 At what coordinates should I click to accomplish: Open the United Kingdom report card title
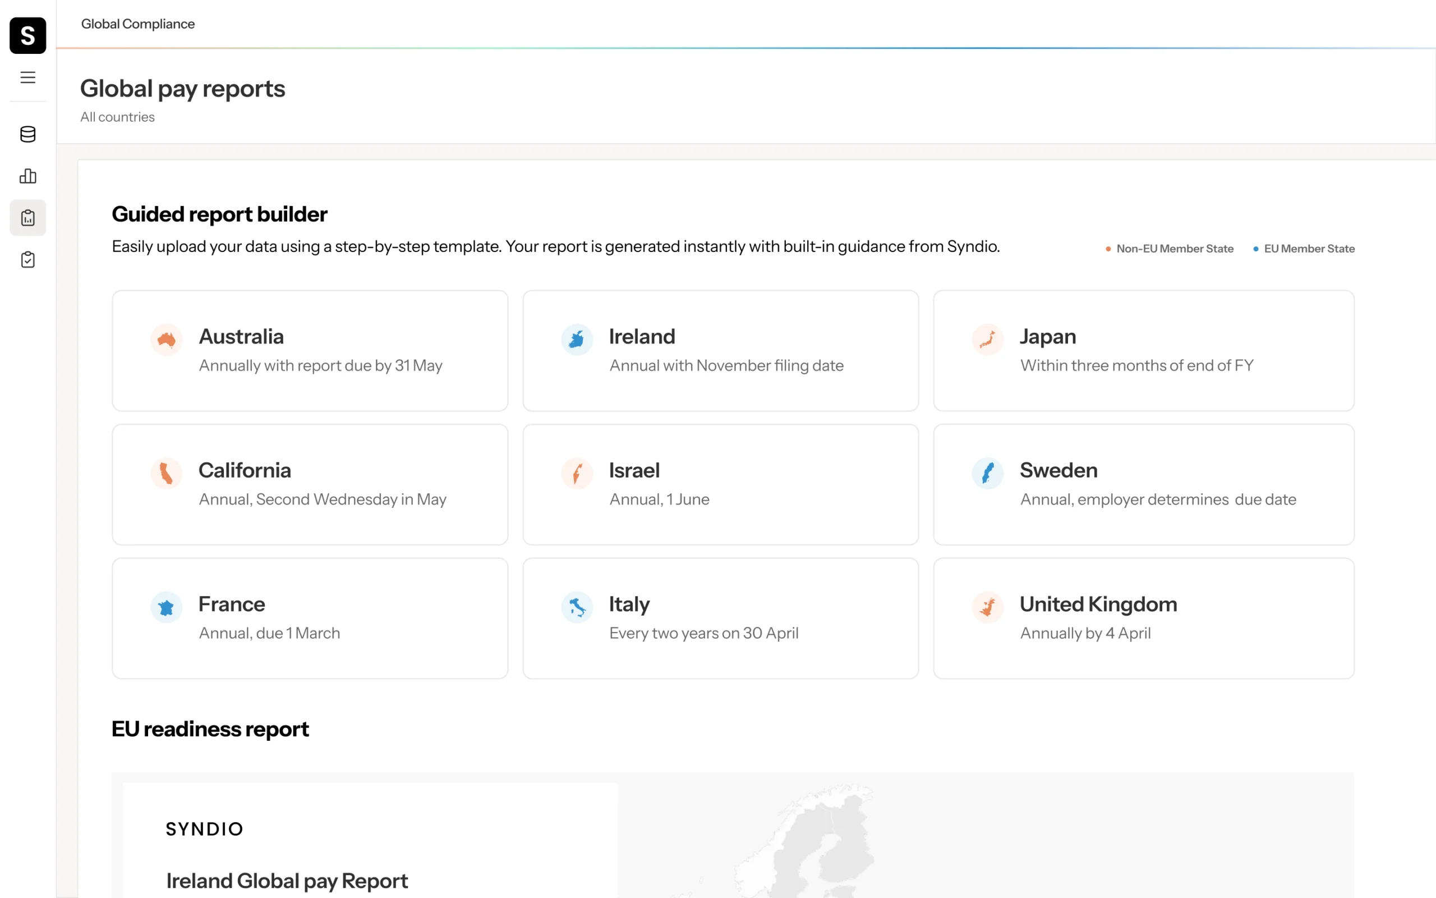[1099, 604]
